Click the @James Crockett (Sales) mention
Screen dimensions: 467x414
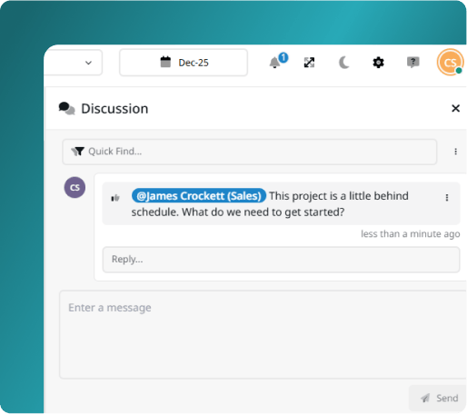point(199,196)
